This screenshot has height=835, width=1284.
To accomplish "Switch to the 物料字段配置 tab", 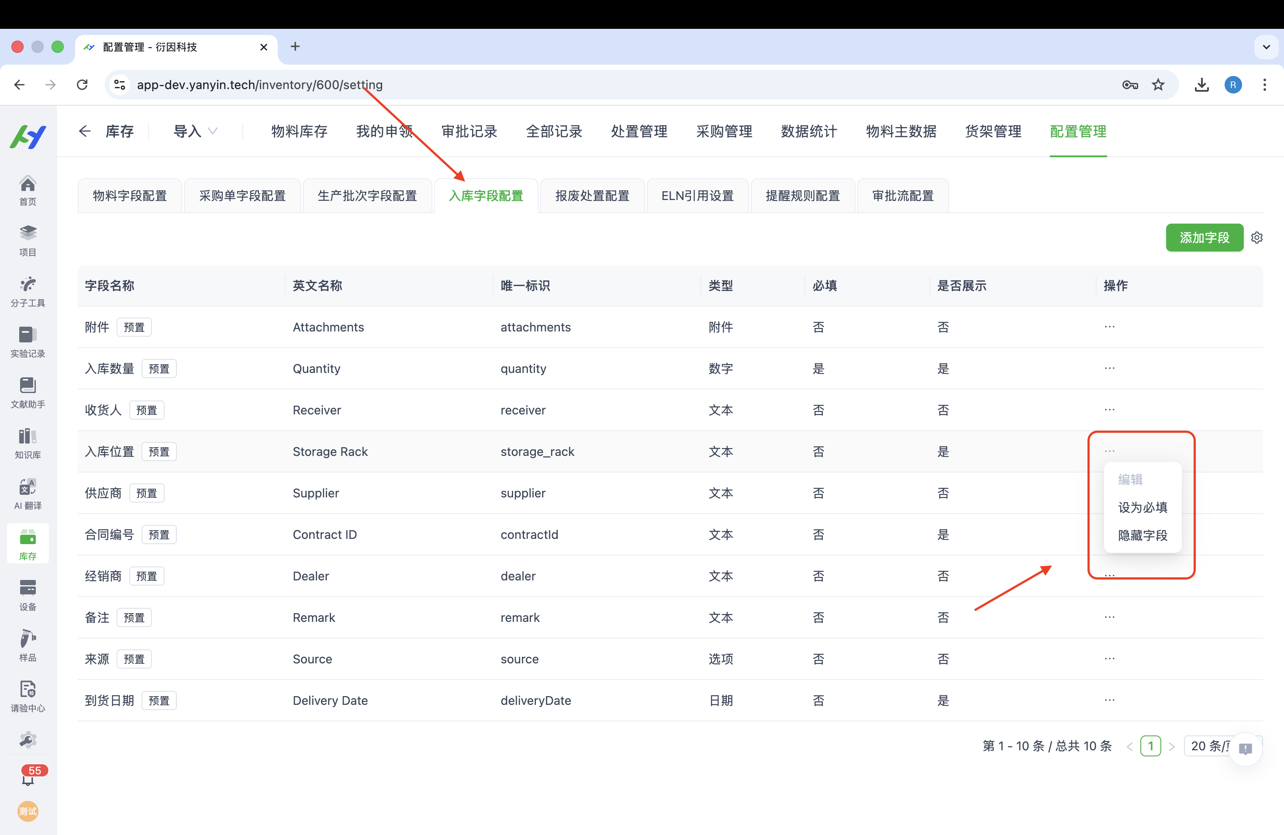I will [129, 195].
